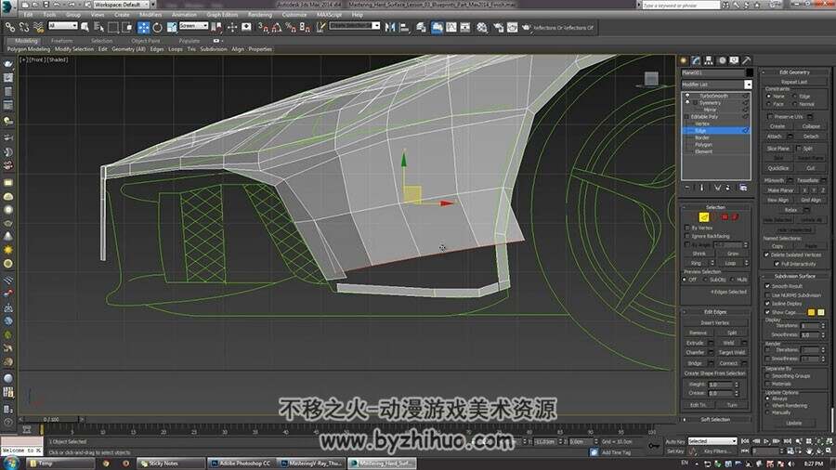Open the MAXScript menu
This screenshot has width=836, height=470.
pyautogui.click(x=329, y=14)
